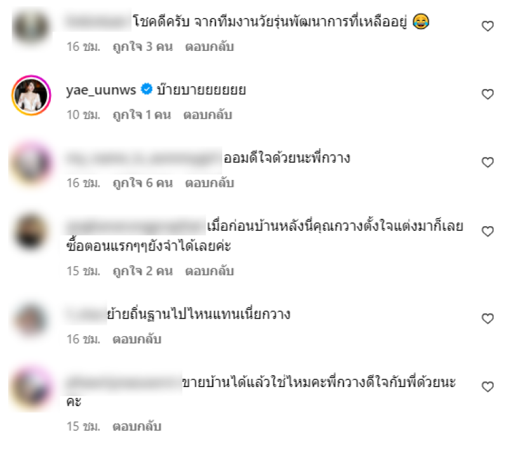Reply to ออมดีใจด้วยนะพี่กวาง comment

click(x=210, y=183)
